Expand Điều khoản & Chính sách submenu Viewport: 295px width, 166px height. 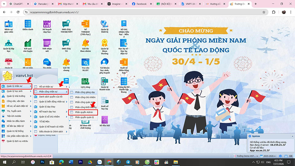pos(51,132)
